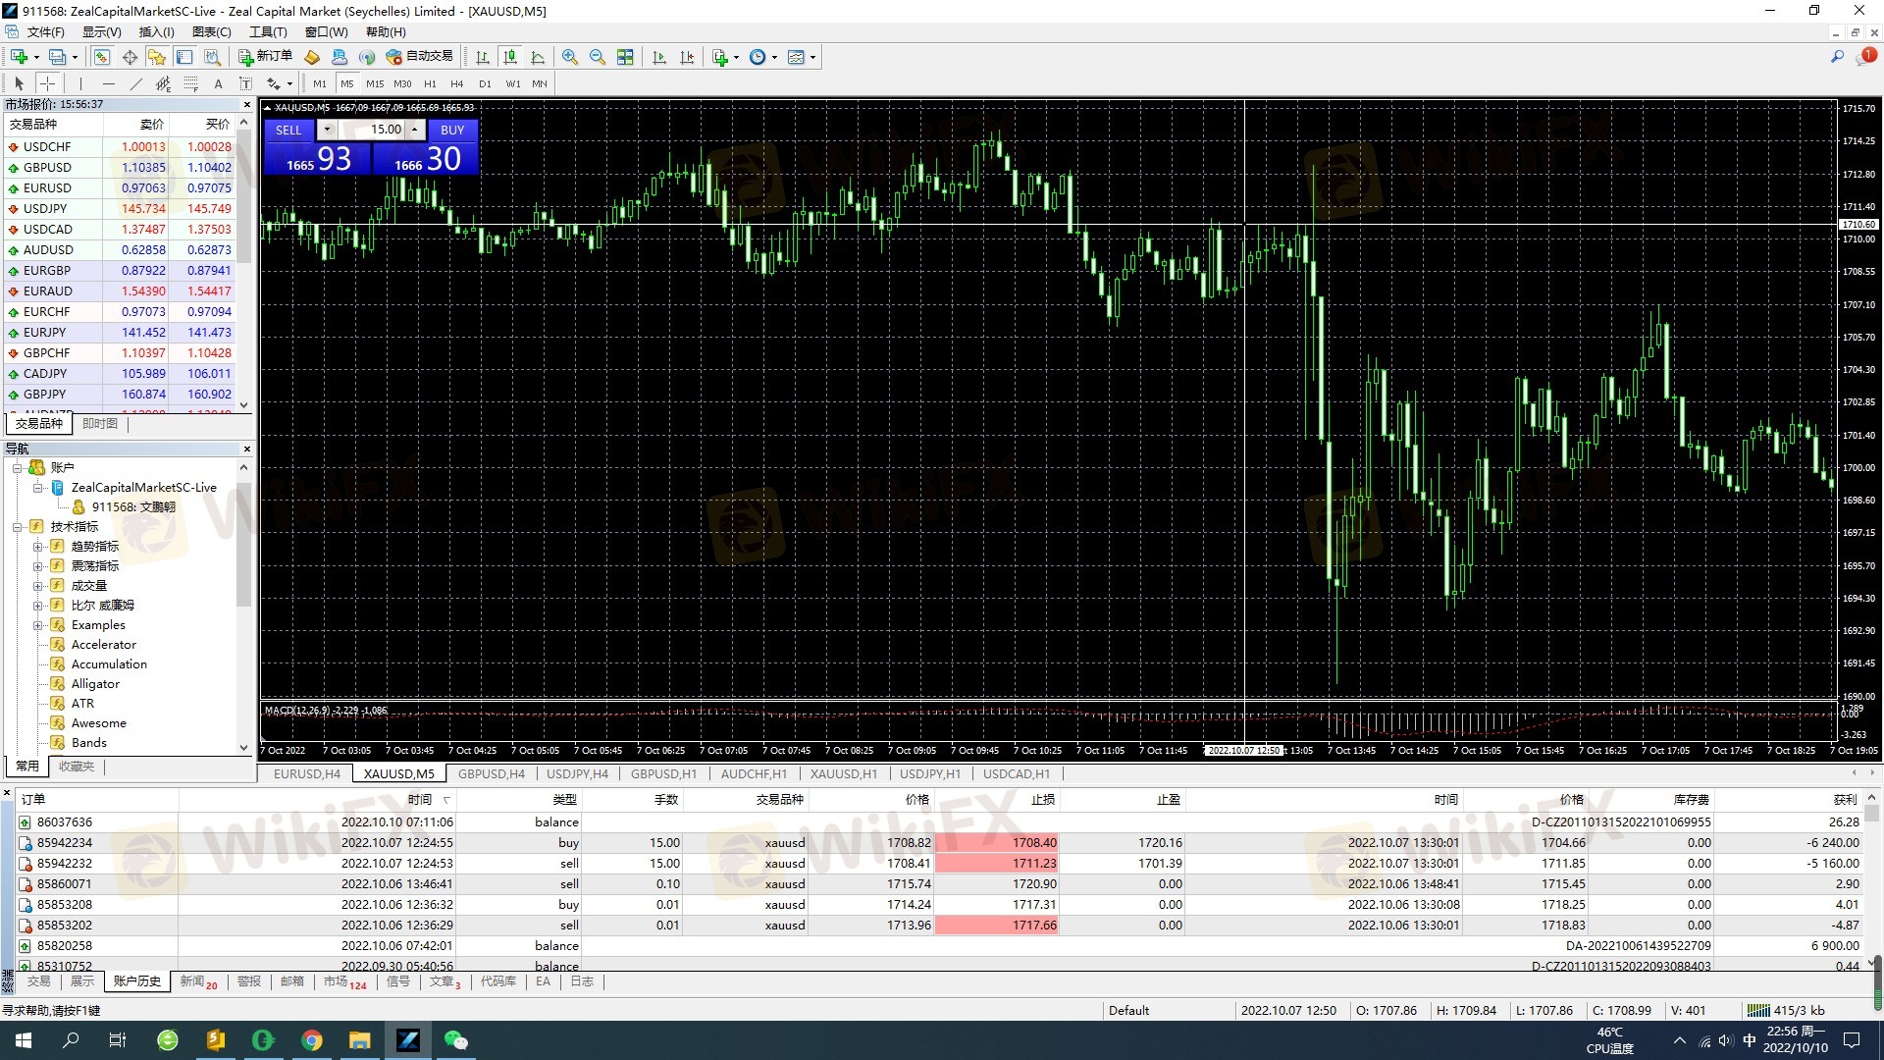The height and width of the screenshot is (1060, 1884).
Task: Select the vertical line tool
Action: tap(80, 83)
